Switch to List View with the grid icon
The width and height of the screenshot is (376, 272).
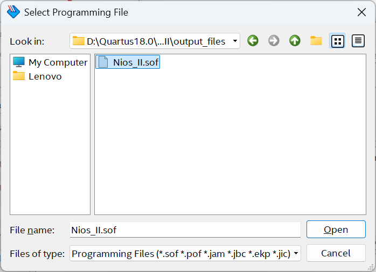click(x=337, y=41)
